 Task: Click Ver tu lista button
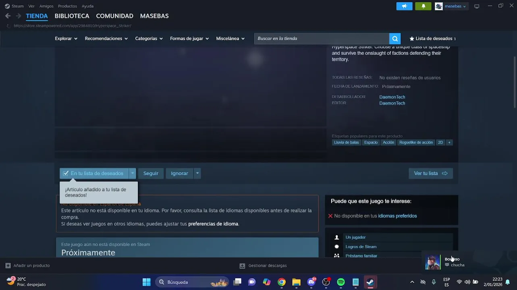pos(431,173)
